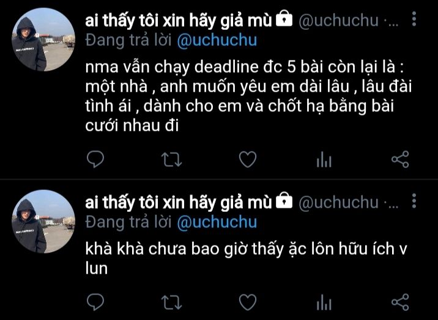Like the first tweet about deadline
This screenshot has height=320, width=438.
[x=248, y=159]
